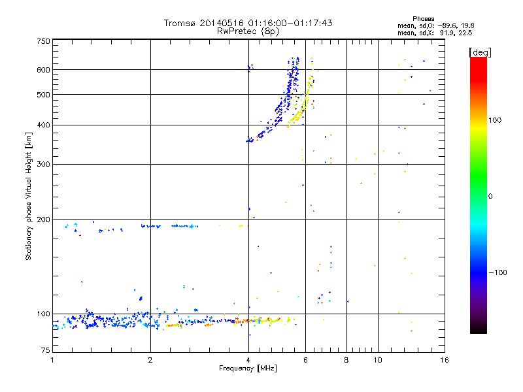Click the x-axis tick label '2'

150,360
